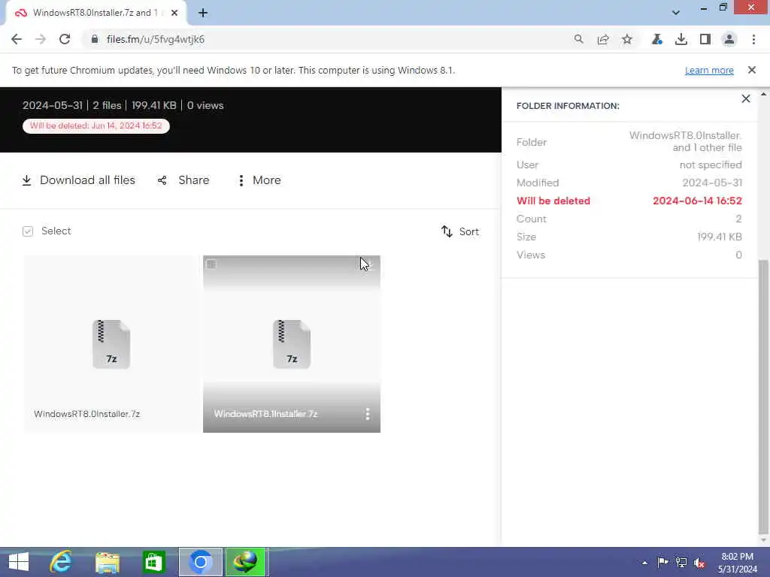Open the Internet Download Manager taskbar icon
Image resolution: width=770 pixels, height=577 pixels.
pyautogui.click(x=246, y=562)
